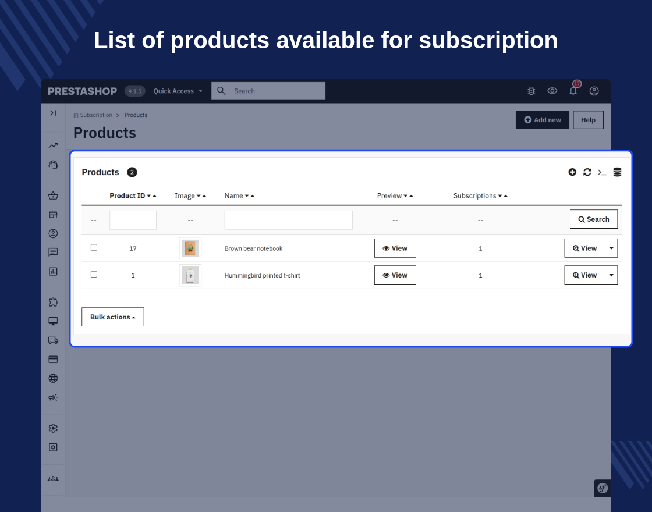Sort by Subscriptions column header

pos(480,195)
